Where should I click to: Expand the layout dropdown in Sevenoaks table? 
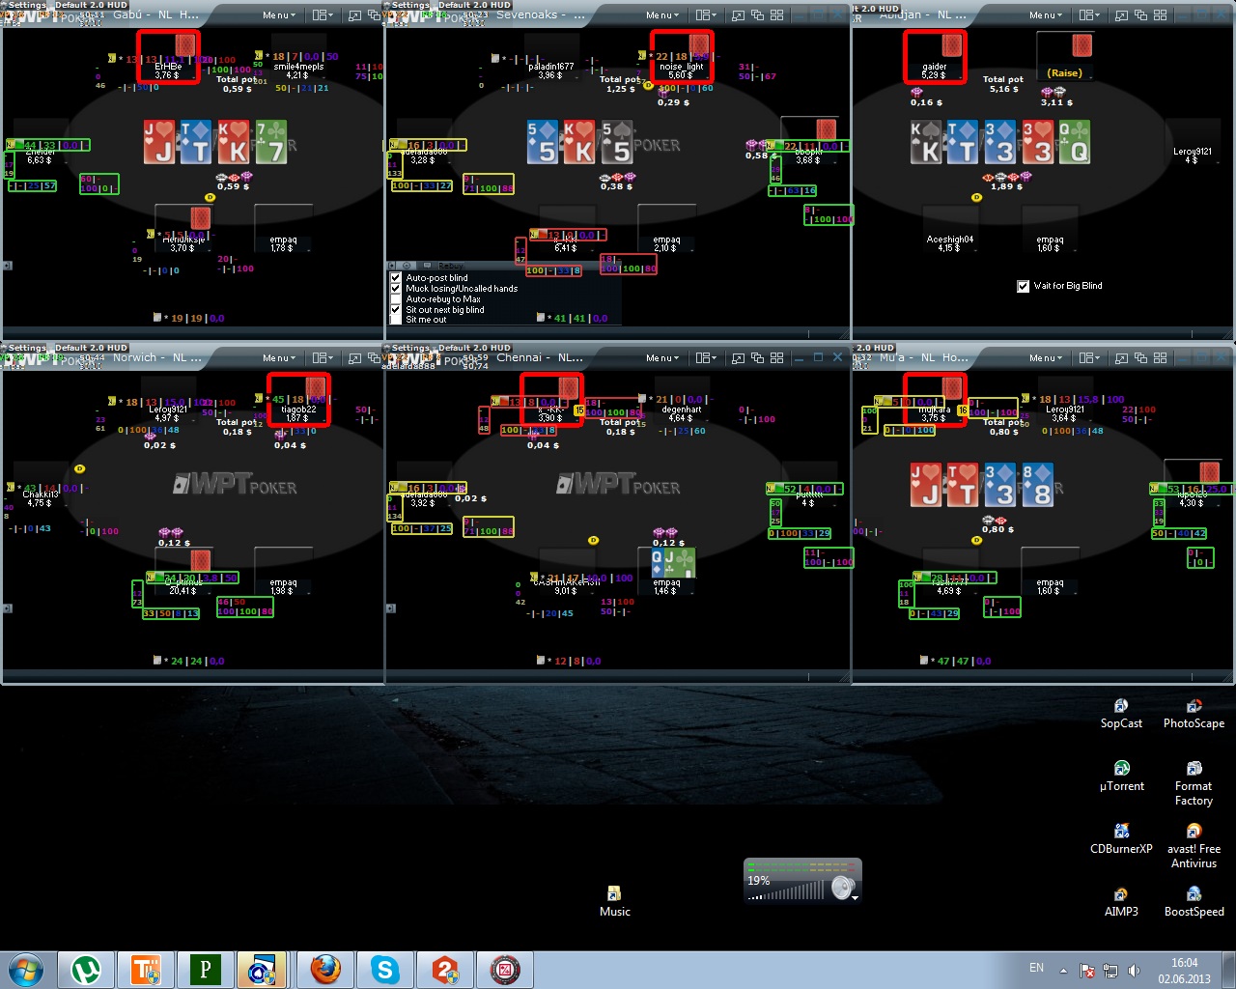coord(706,15)
